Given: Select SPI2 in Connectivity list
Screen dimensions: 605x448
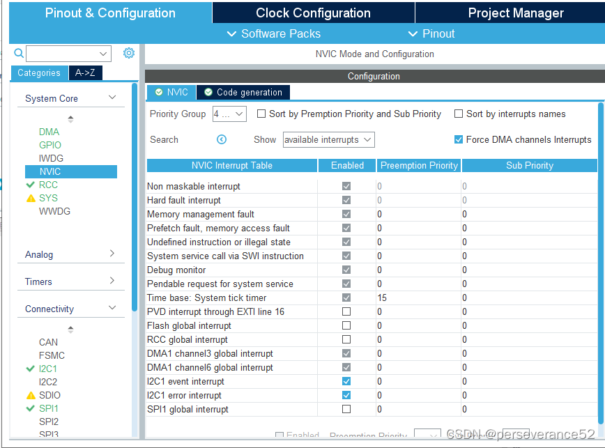Looking at the screenshot, I should coord(49,422).
